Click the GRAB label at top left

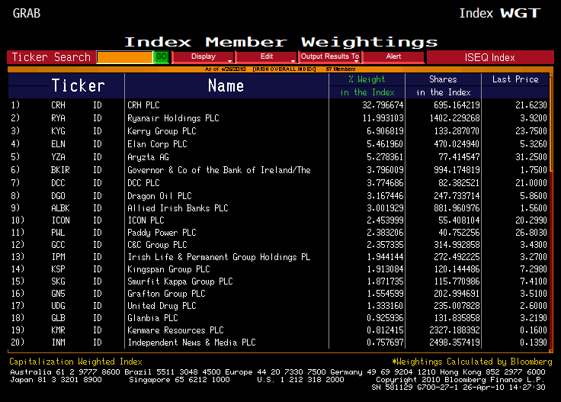(27, 13)
